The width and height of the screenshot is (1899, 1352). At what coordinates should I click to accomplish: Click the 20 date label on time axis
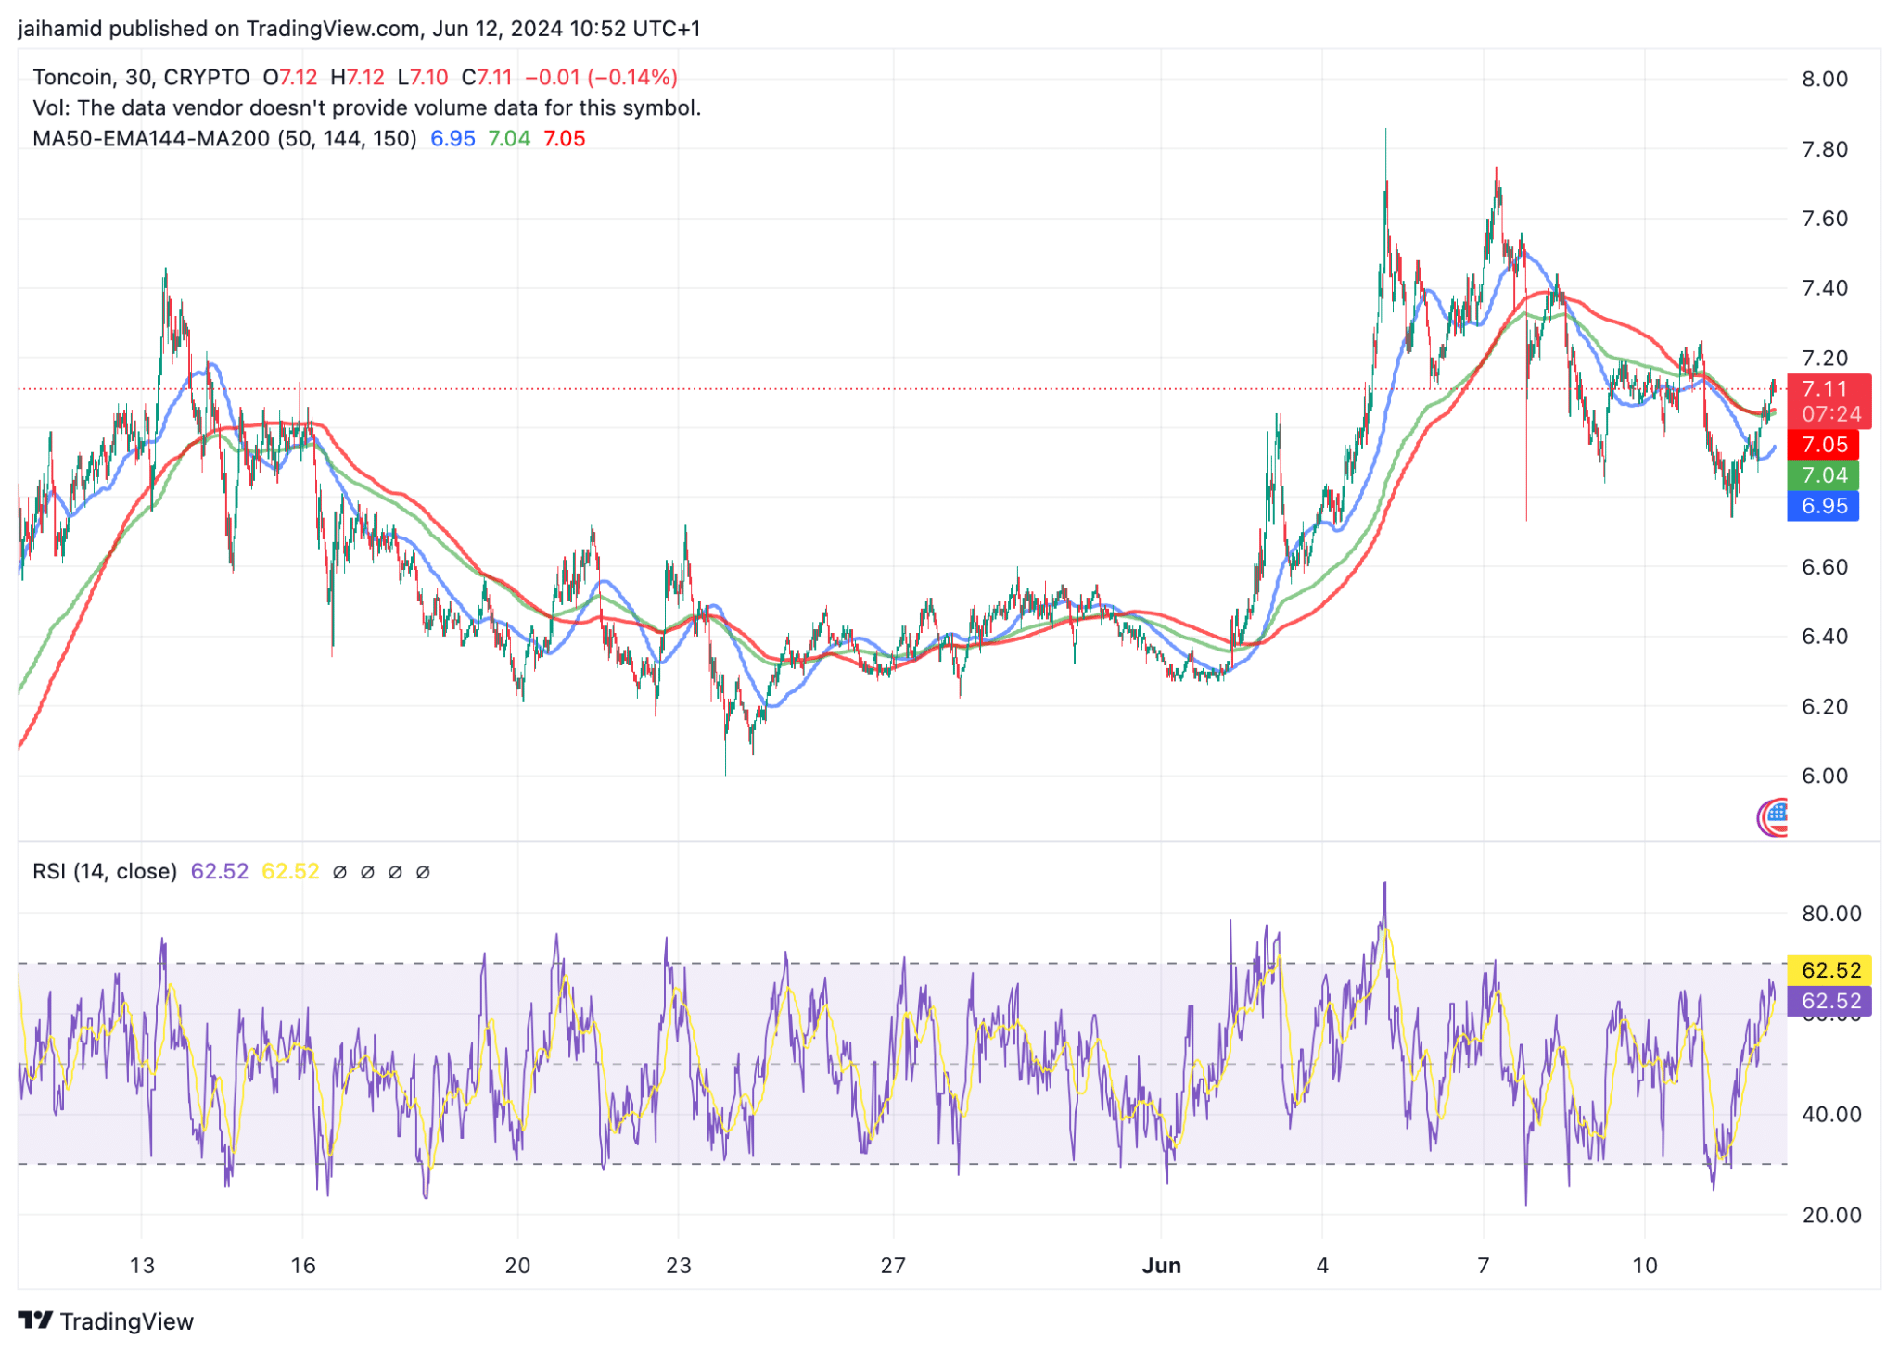pos(517,1266)
